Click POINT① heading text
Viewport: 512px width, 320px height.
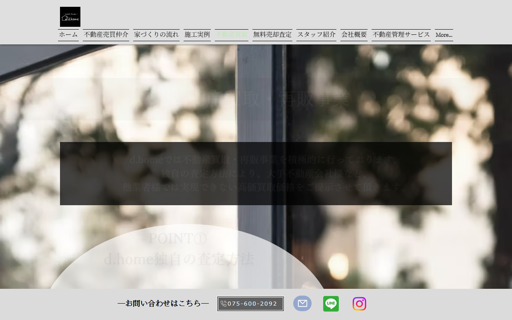pyautogui.click(x=178, y=238)
